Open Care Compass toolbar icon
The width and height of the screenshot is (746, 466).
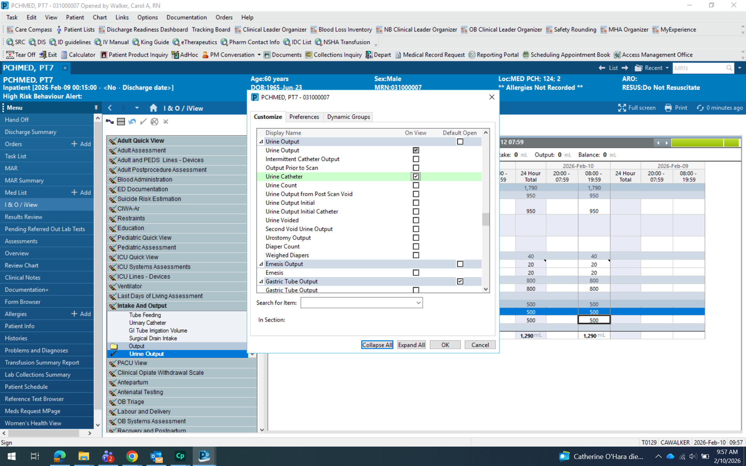tap(10, 30)
